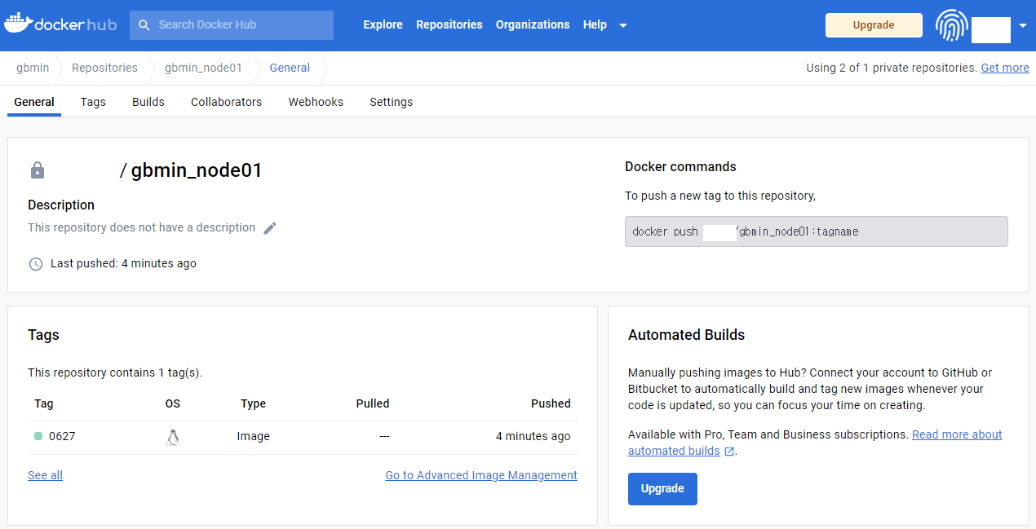Switch to the General tab

[34, 102]
